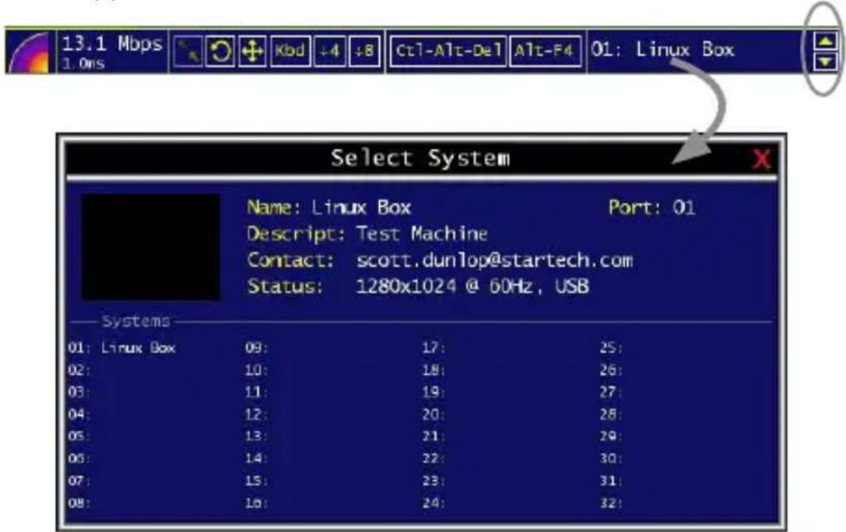Select system slot 29
846x532 pixels.
(611, 436)
